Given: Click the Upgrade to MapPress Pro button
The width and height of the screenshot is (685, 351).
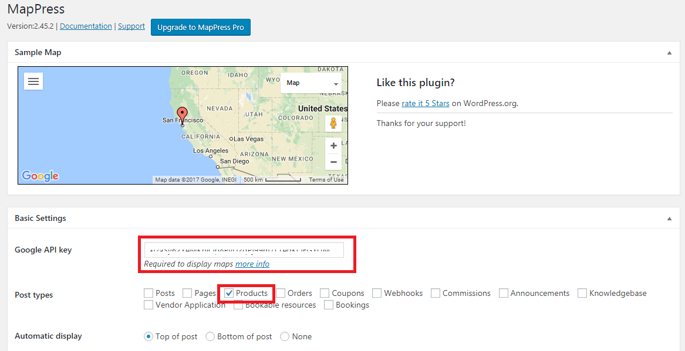Looking at the screenshot, I should coord(201,27).
